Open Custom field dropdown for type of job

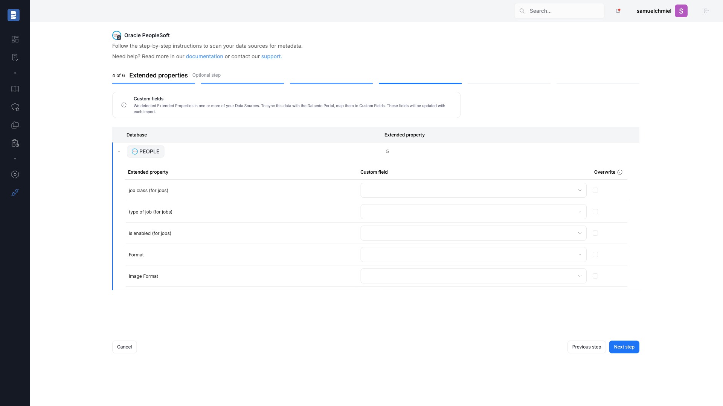473,212
